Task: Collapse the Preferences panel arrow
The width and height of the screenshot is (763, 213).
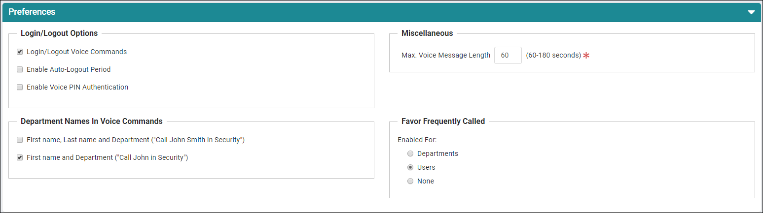Action: pos(751,12)
